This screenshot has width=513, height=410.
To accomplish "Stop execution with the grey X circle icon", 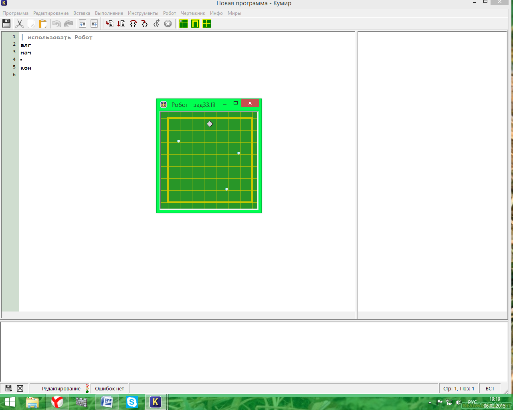I will 168,24.
